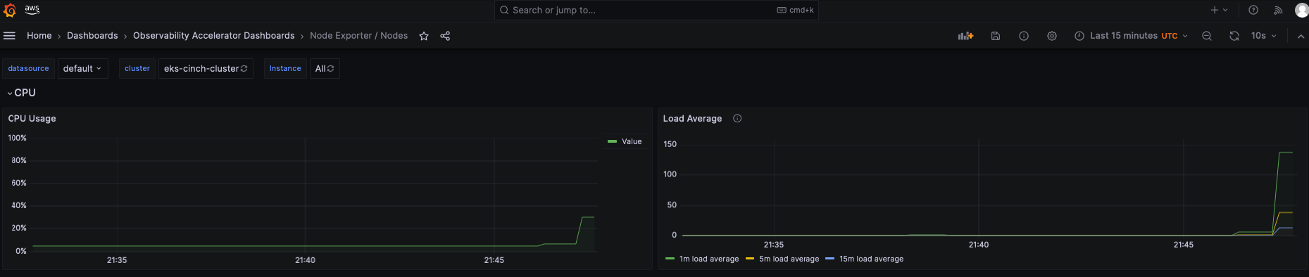This screenshot has width=1309, height=277.
Task: Open the 10s refresh interval dropdown
Action: point(1263,36)
